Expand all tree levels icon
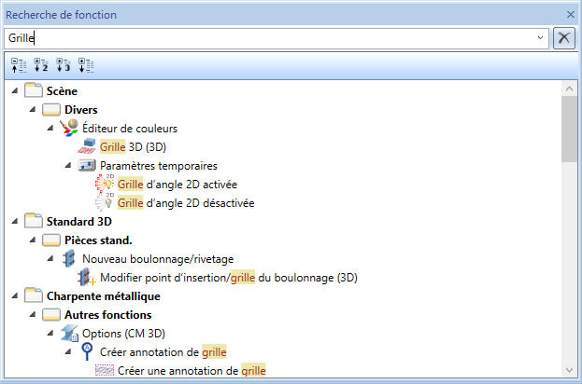The height and width of the screenshot is (384, 582). coord(86,65)
